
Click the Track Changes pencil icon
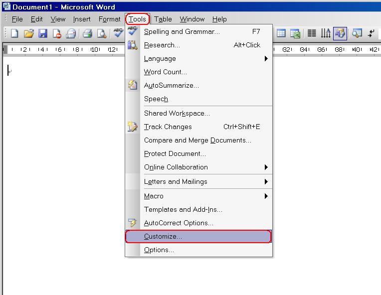(133, 127)
